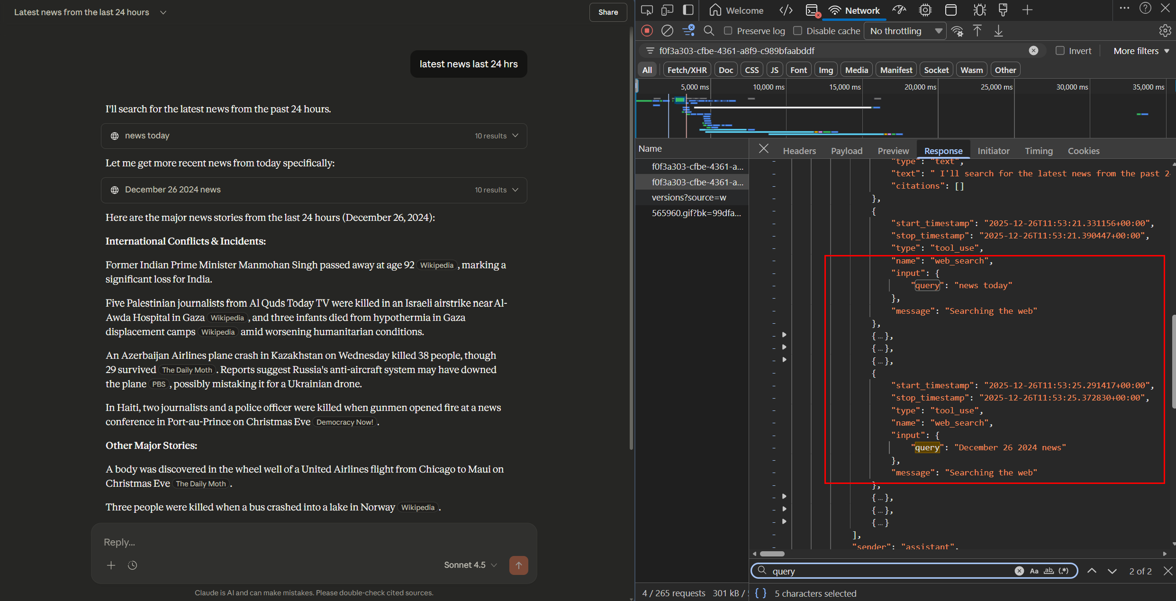Open the Wikipedia source for Manmohan Singh
The width and height of the screenshot is (1176, 601).
click(x=436, y=265)
